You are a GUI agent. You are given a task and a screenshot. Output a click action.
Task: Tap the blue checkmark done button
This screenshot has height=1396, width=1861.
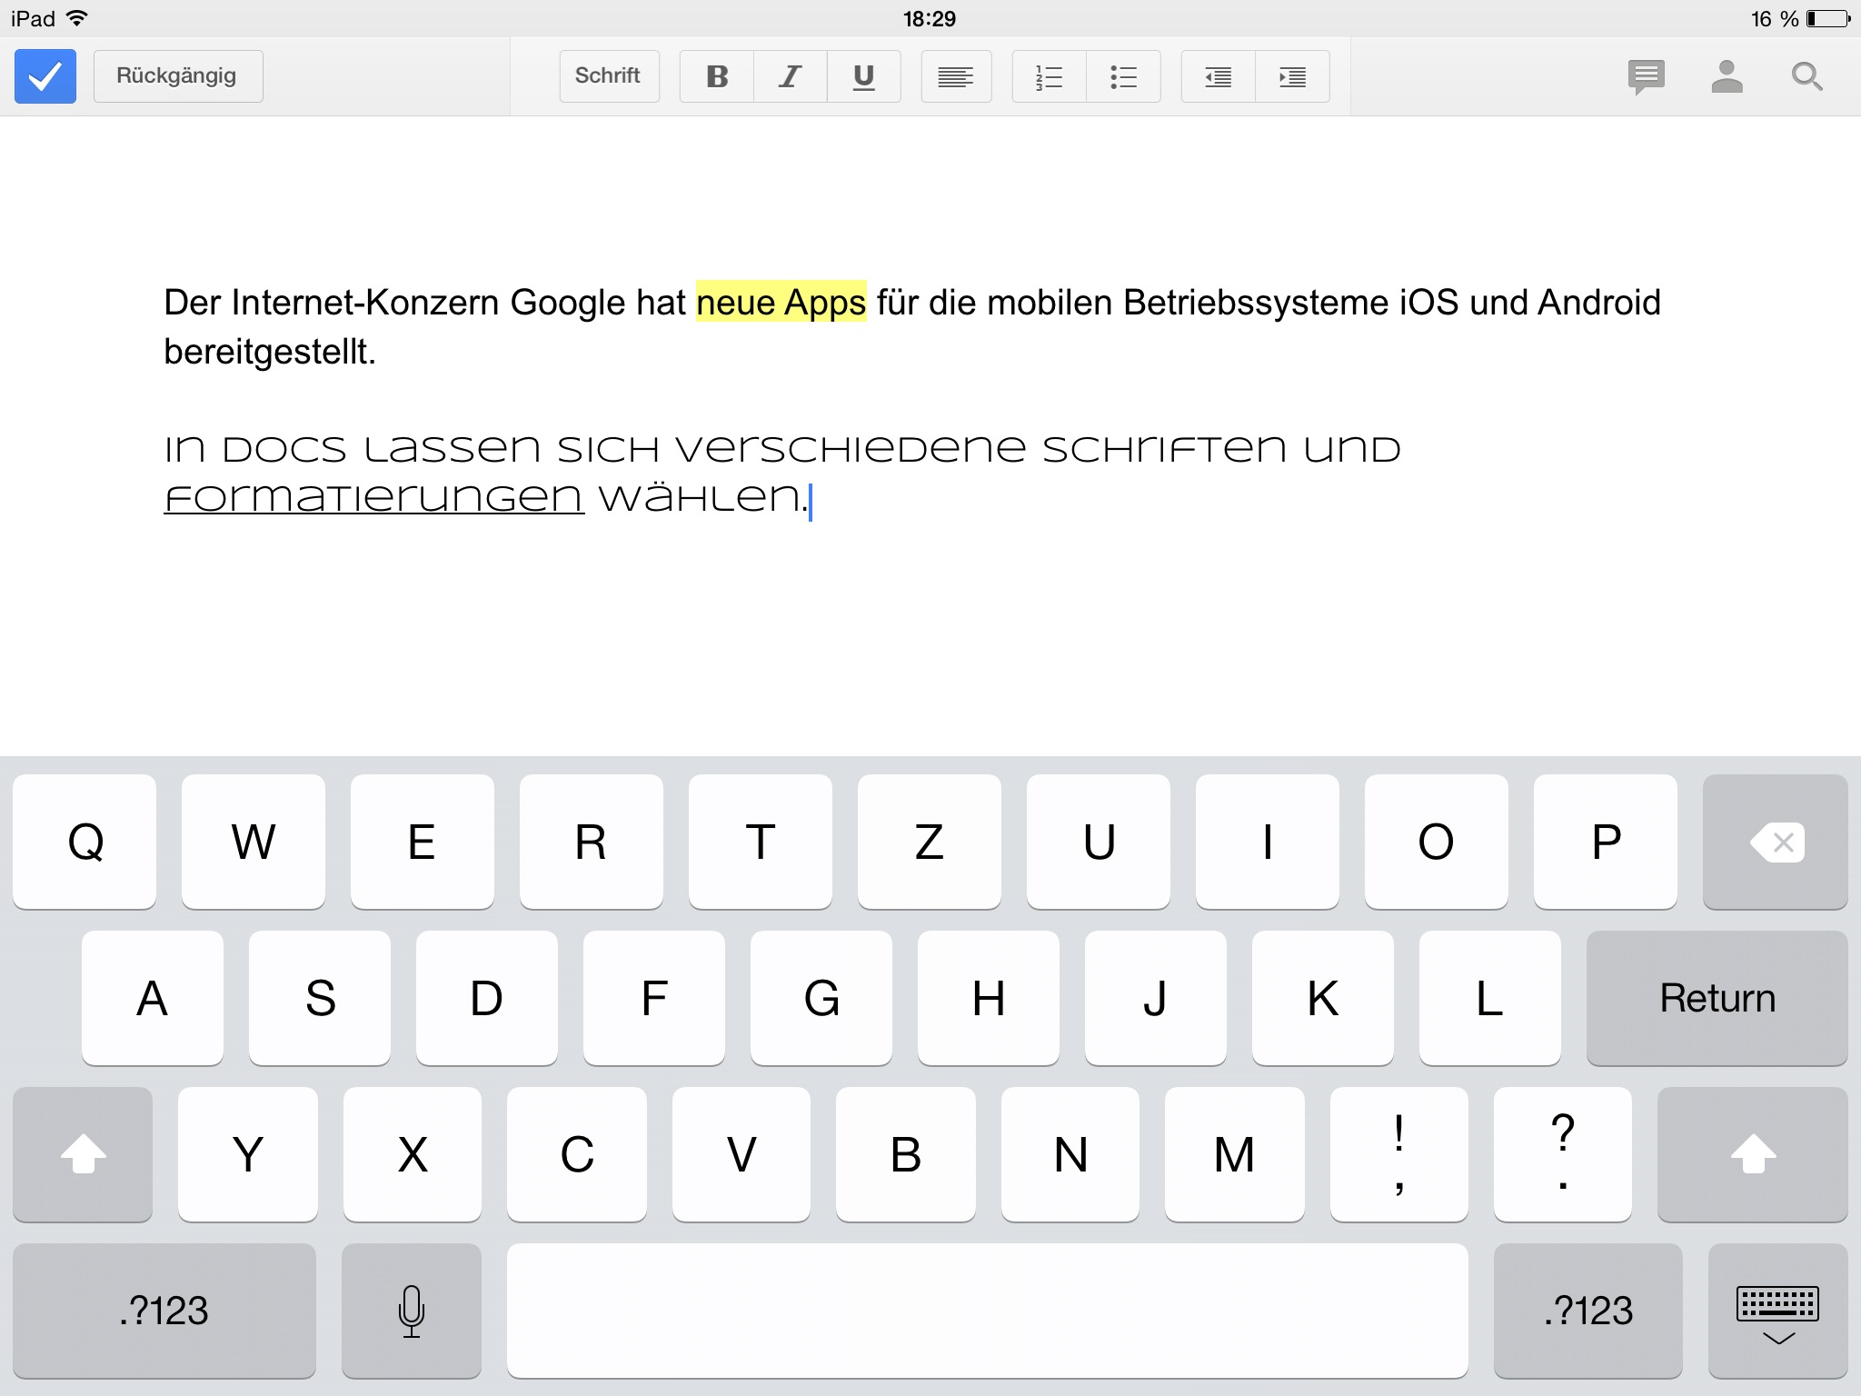45,76
